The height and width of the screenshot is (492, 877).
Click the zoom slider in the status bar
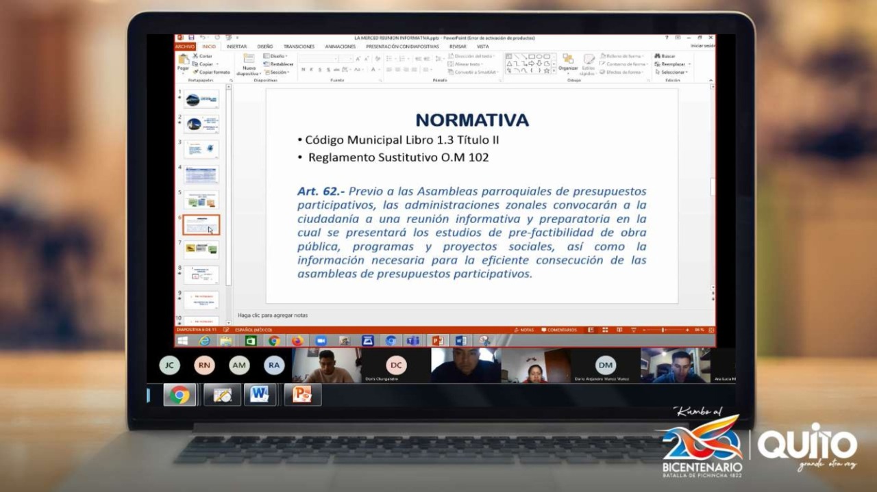tap(663, 330)
